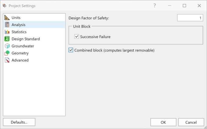
Task: Go to the Units page
Action: pyautogui.click(x=16, y=18)
